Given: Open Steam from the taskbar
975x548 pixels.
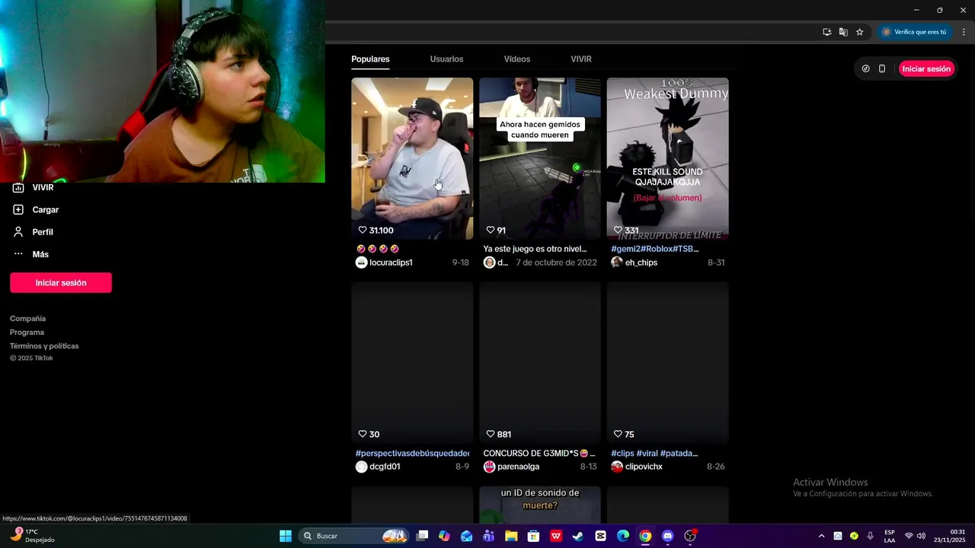Looking at the screenshot, I should [578, 536].
